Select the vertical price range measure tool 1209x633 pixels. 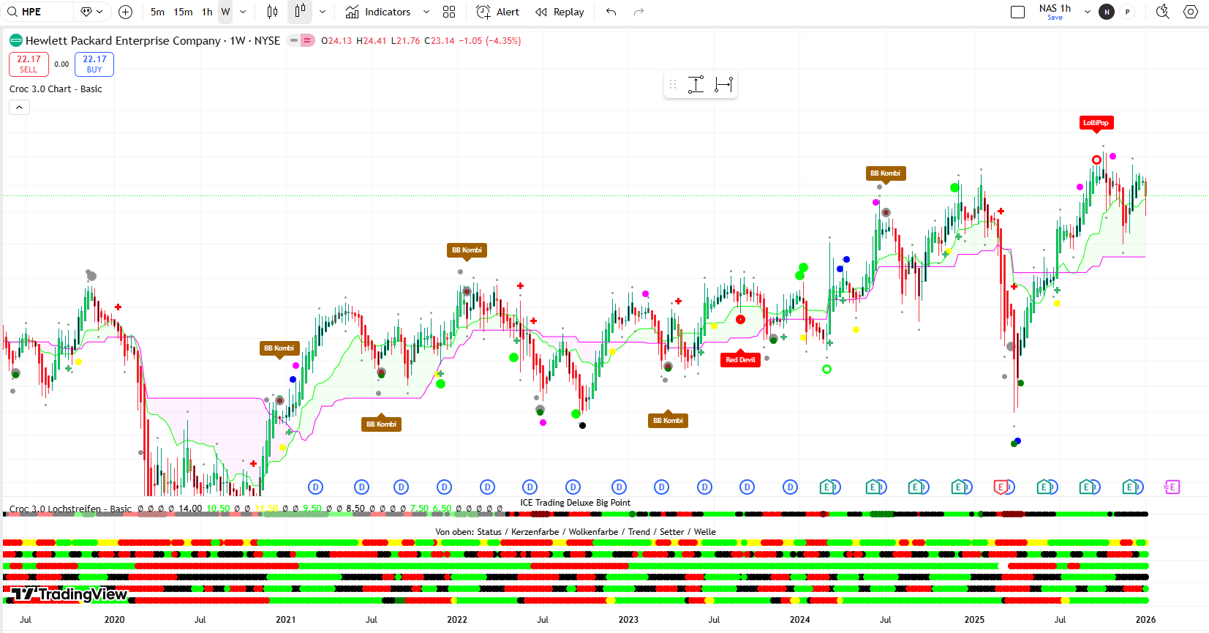click(x=696, y=85)
